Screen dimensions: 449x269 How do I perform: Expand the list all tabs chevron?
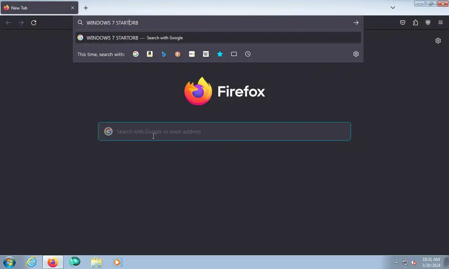[393, 8]
